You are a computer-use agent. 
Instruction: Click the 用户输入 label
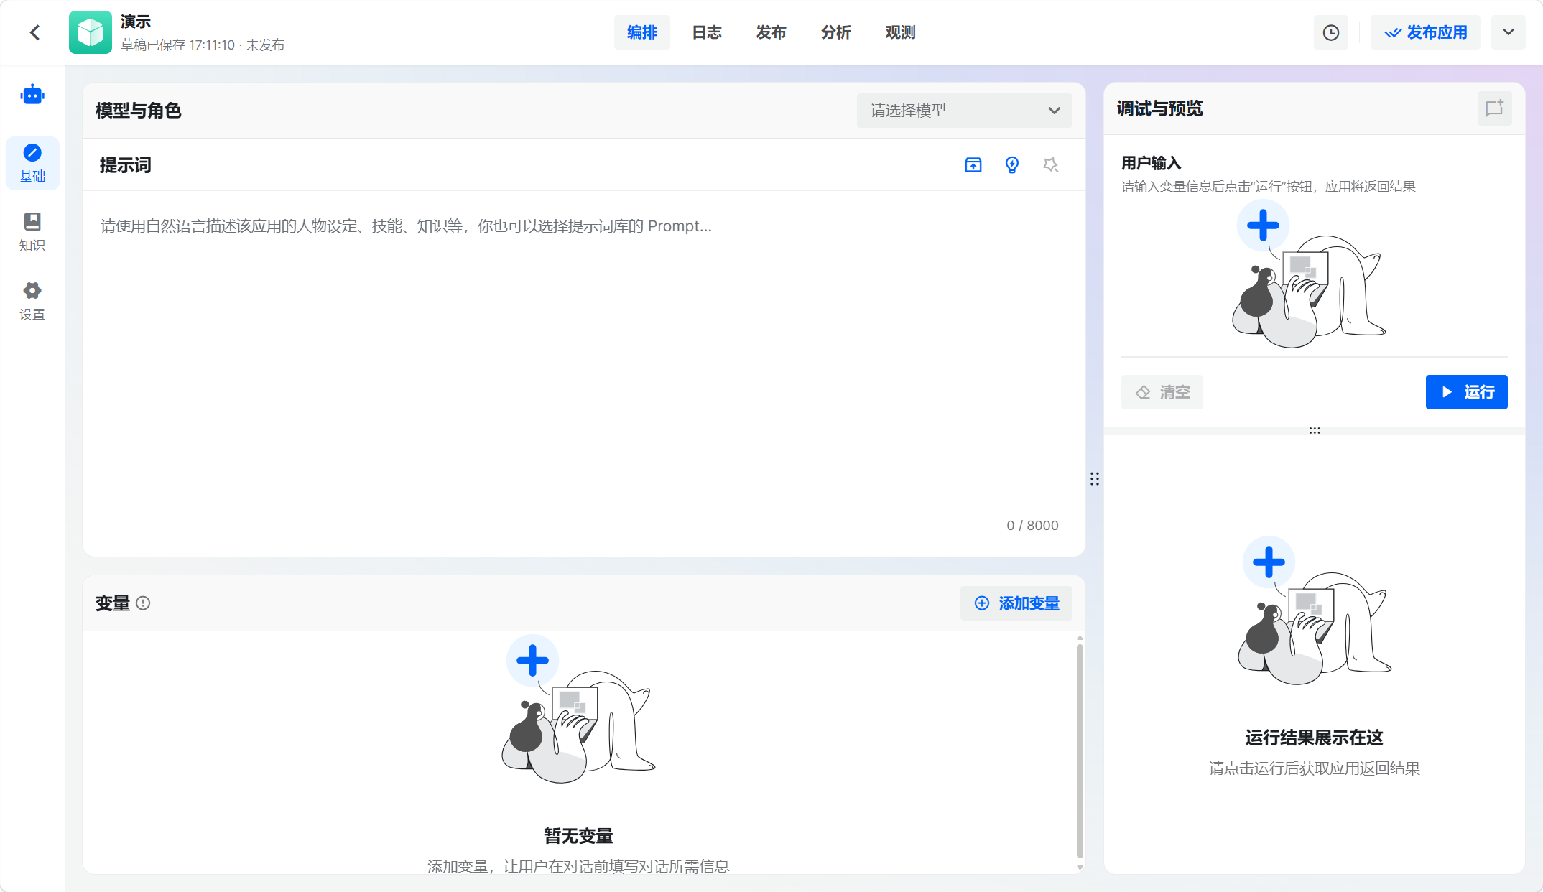point(1151,163)
